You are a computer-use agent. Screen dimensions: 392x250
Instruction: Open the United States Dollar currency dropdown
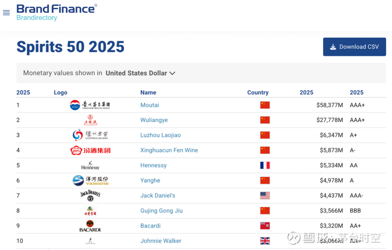click(x=140, y=73)
